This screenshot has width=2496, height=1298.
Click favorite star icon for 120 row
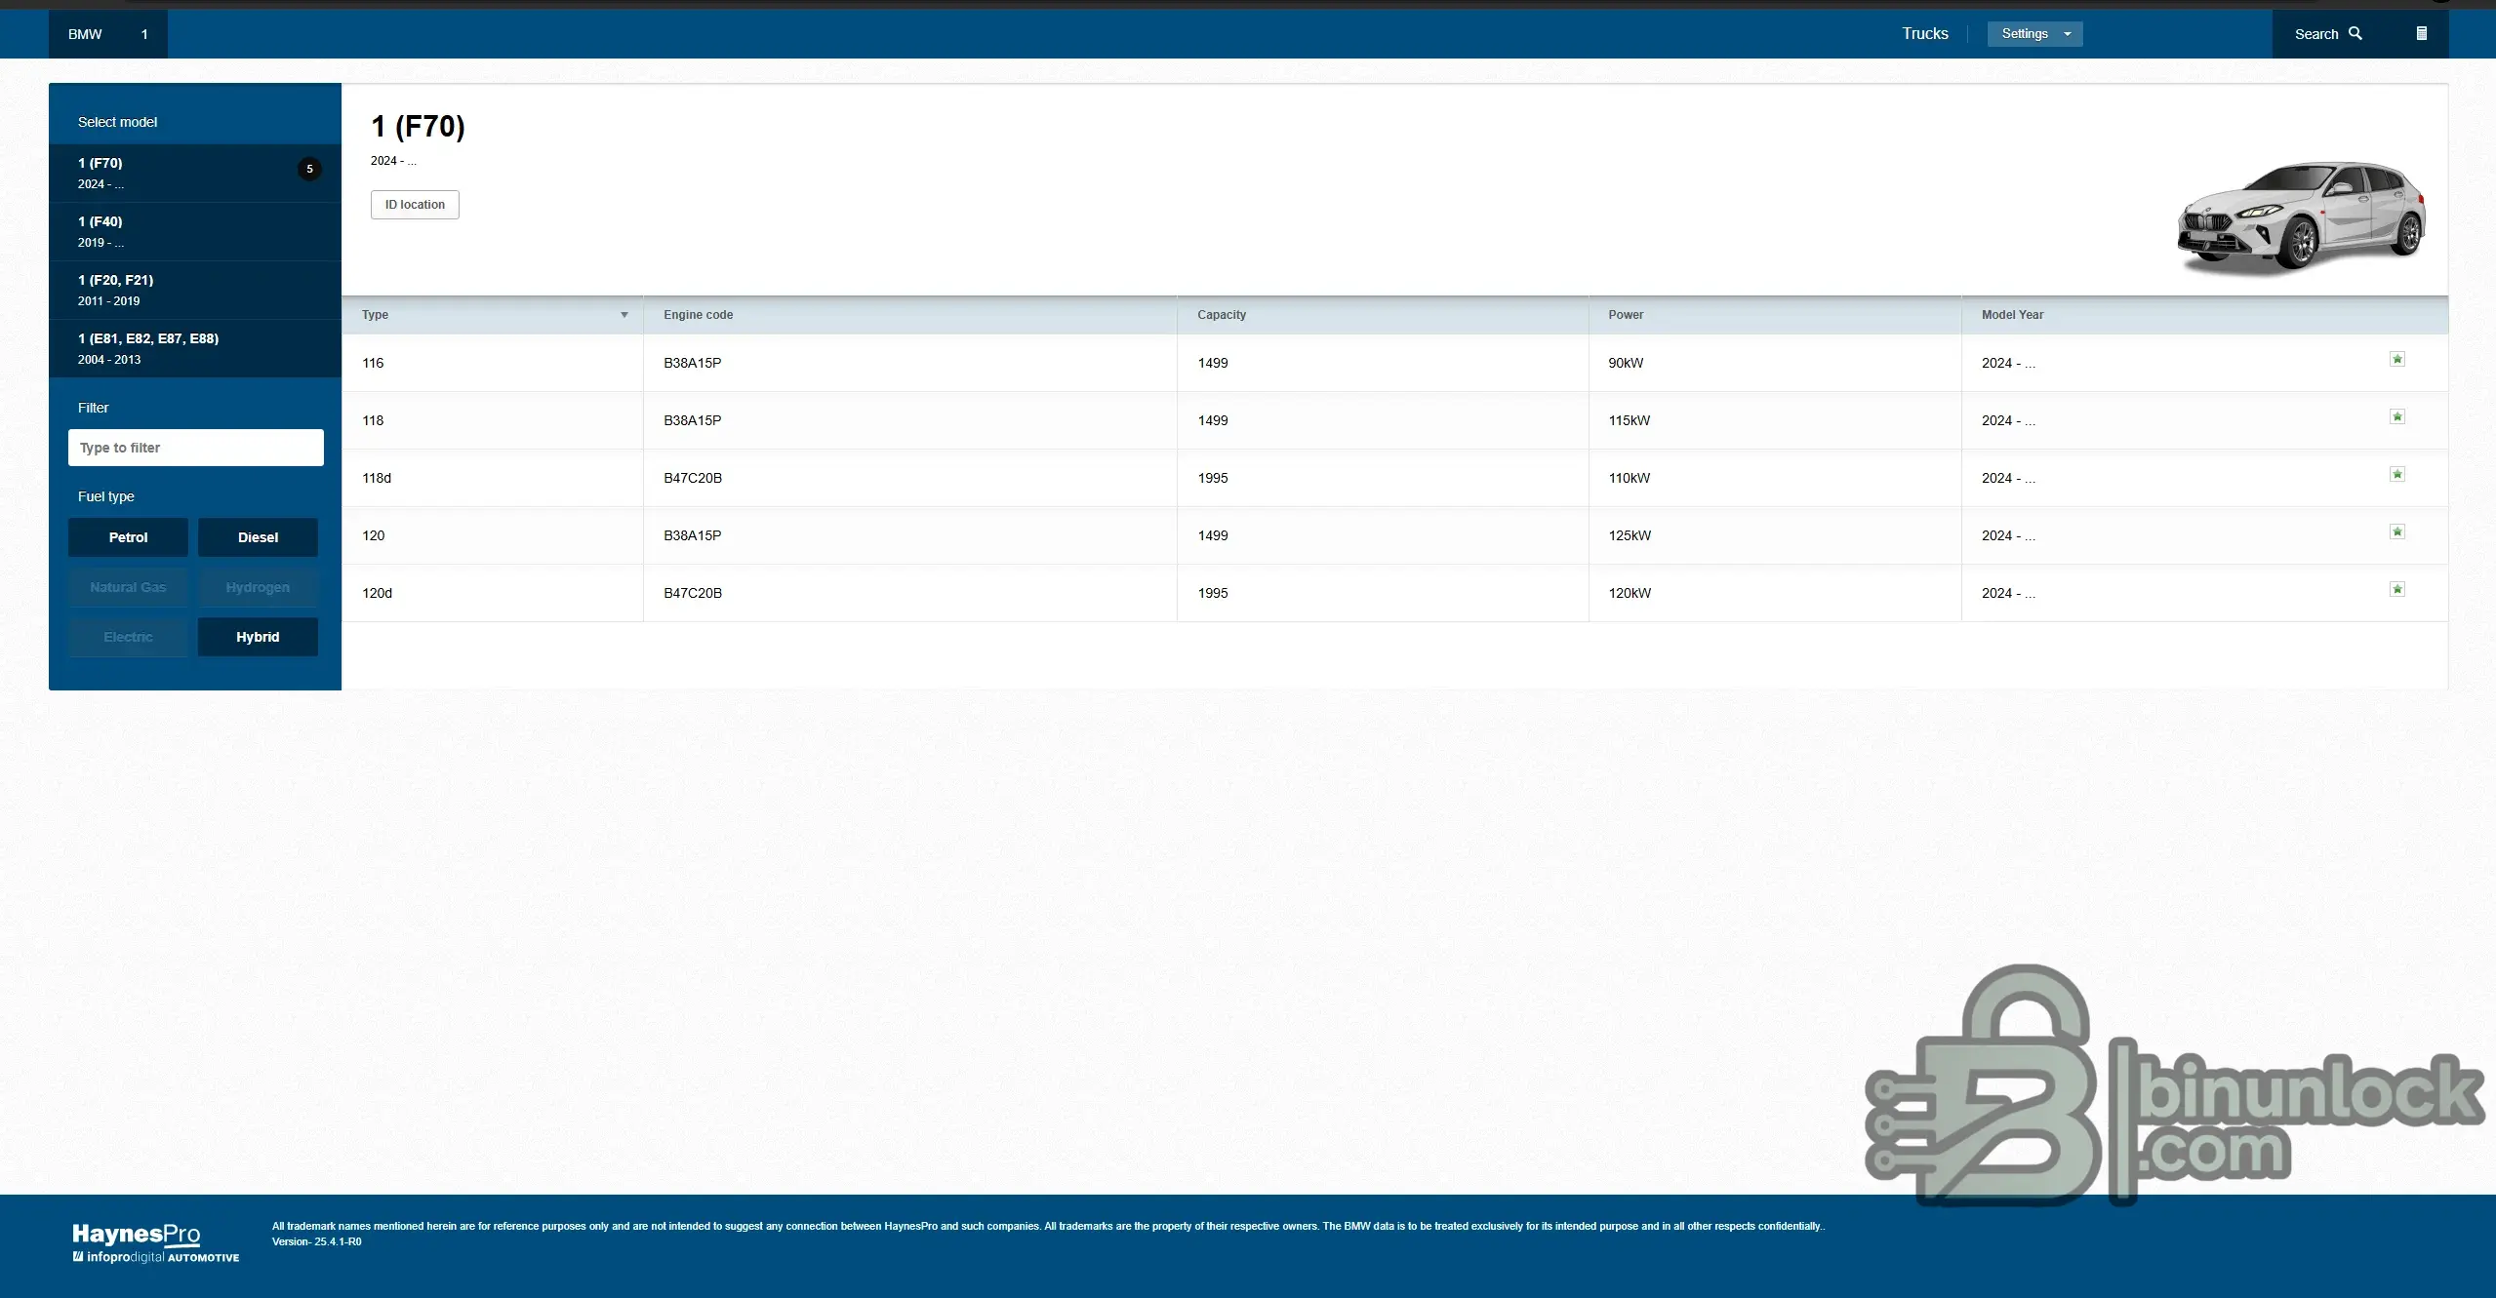click(x=2396, y=531)
